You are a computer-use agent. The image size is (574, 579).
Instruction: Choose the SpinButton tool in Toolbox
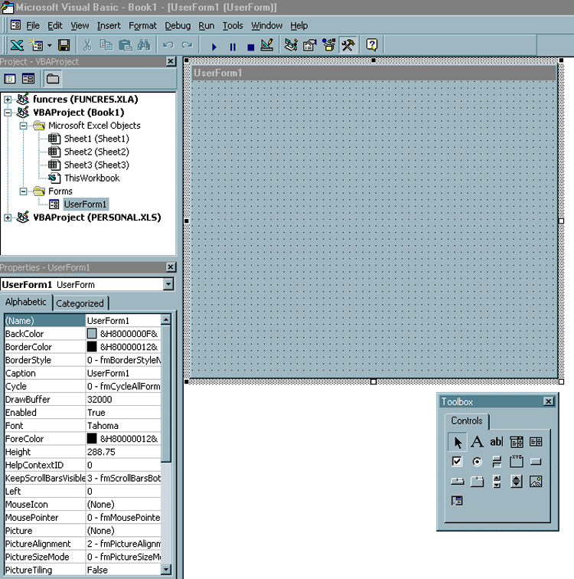click(x=517, y=481)
